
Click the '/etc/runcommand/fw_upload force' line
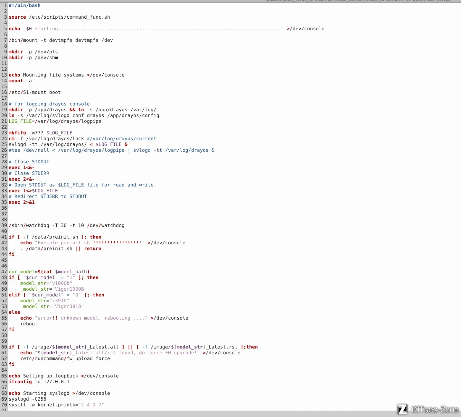point(65,358)
